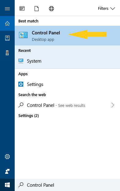
Task: Click the search box with Control Panel
Action: (x=67, y=185)
